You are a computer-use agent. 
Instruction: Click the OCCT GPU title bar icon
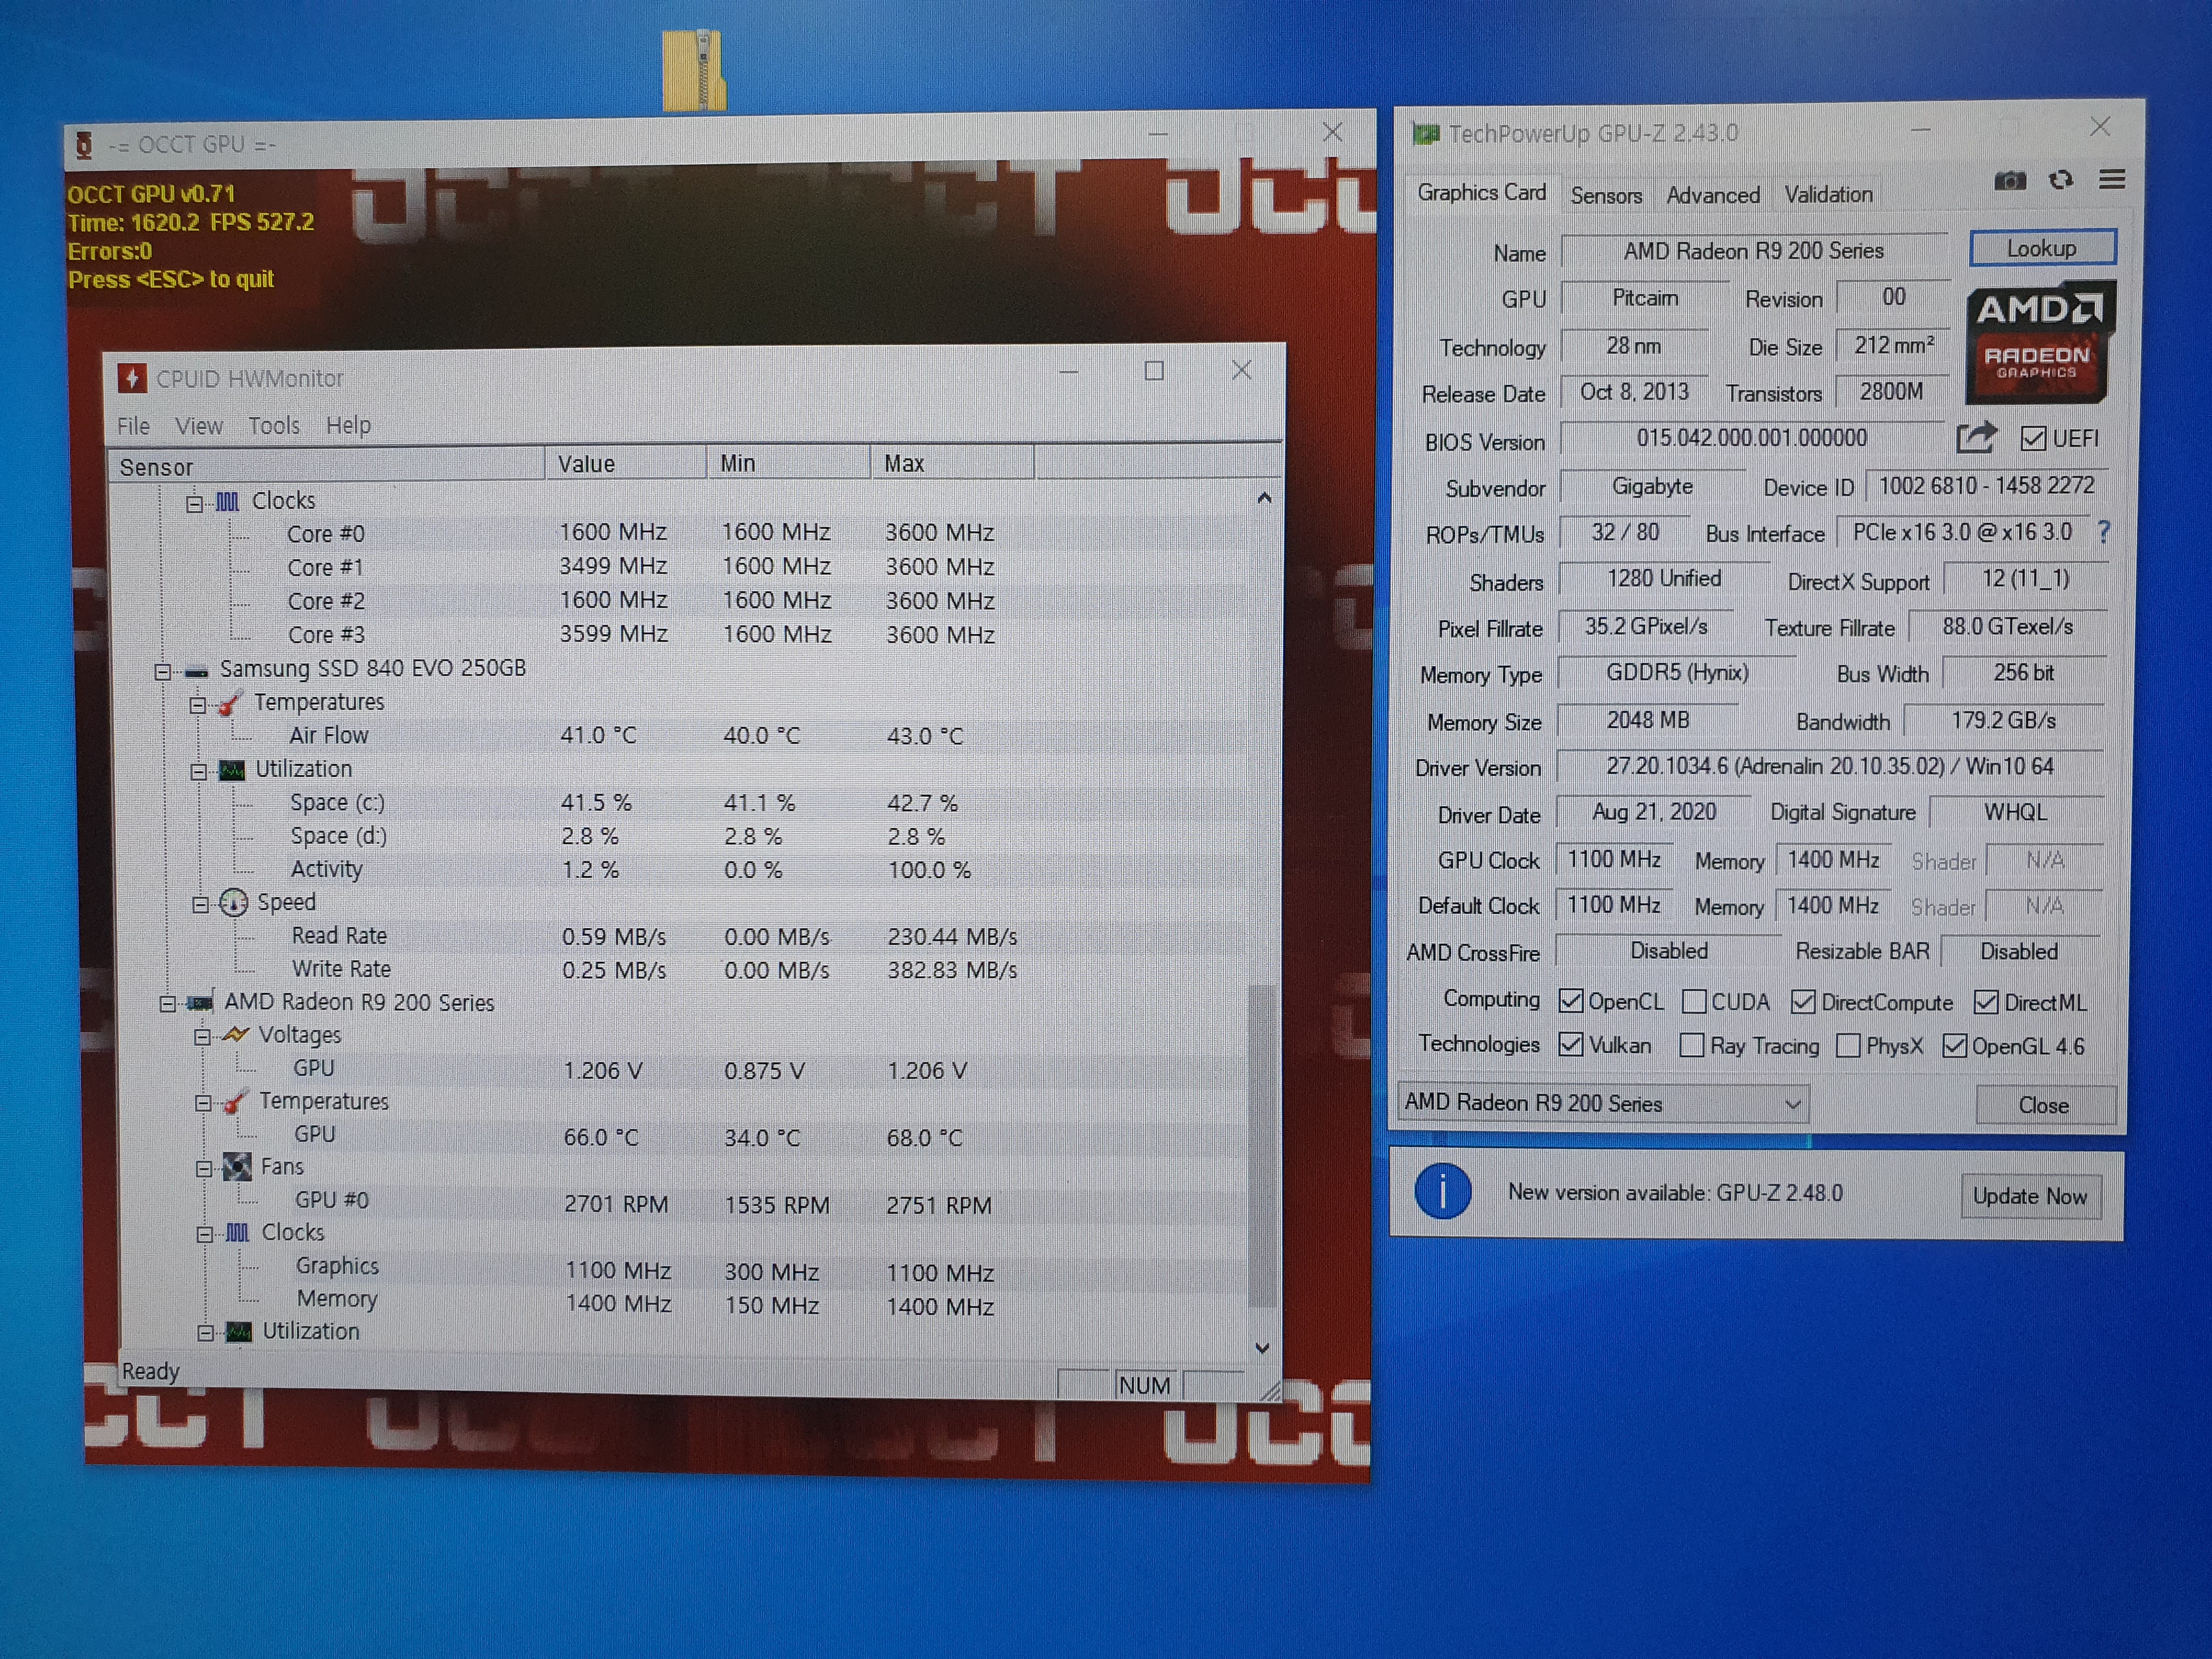[x=84, y=146]
